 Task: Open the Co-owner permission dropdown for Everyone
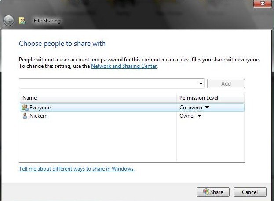[x=207, y=107]
